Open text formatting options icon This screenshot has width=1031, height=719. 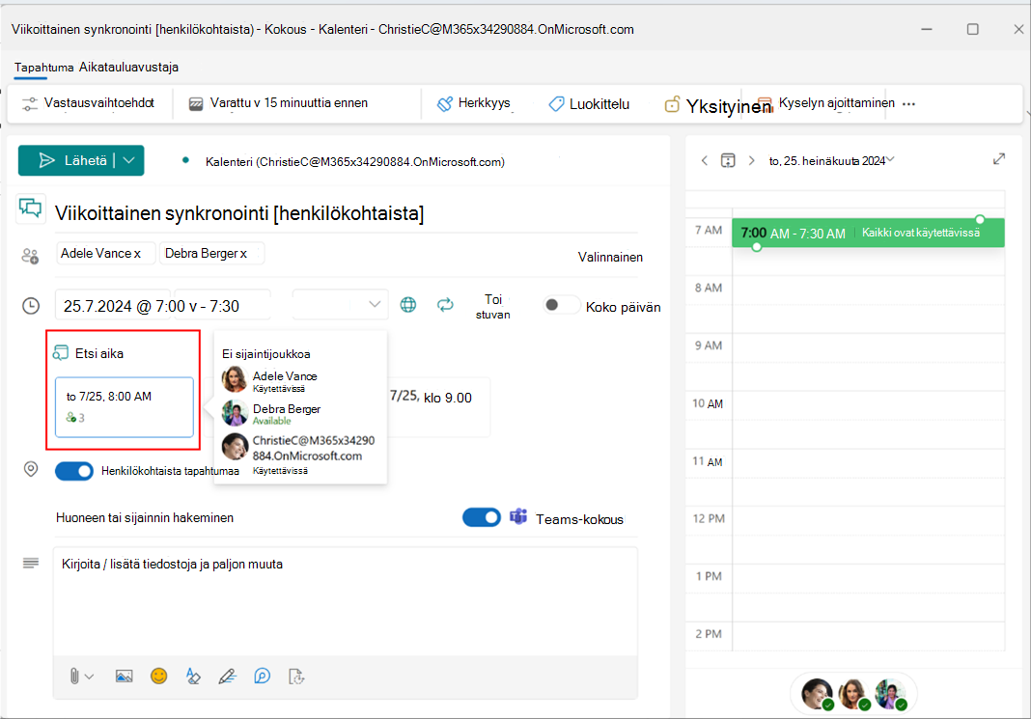coord(193,677)
